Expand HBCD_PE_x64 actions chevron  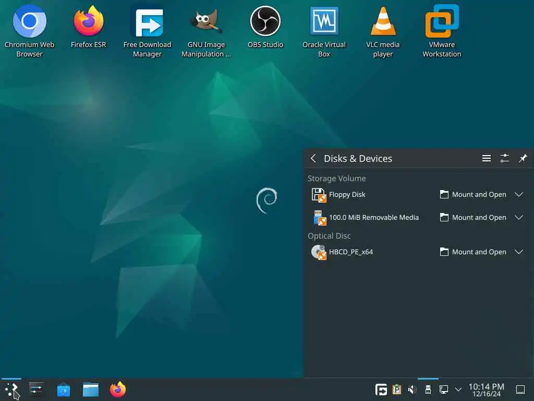coord(519,252)
